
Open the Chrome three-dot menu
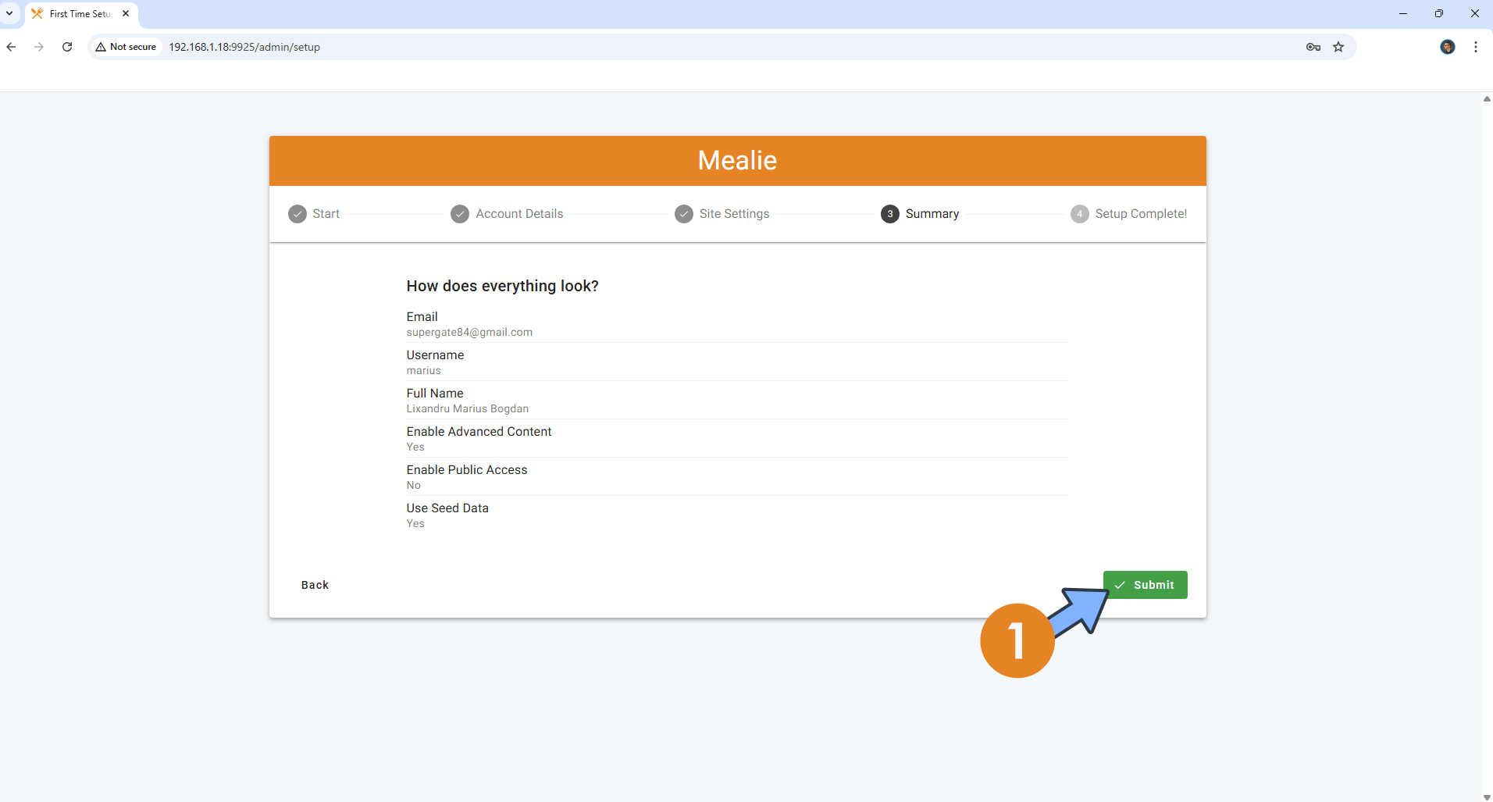pyautogui.click(x=1475, y=47)
